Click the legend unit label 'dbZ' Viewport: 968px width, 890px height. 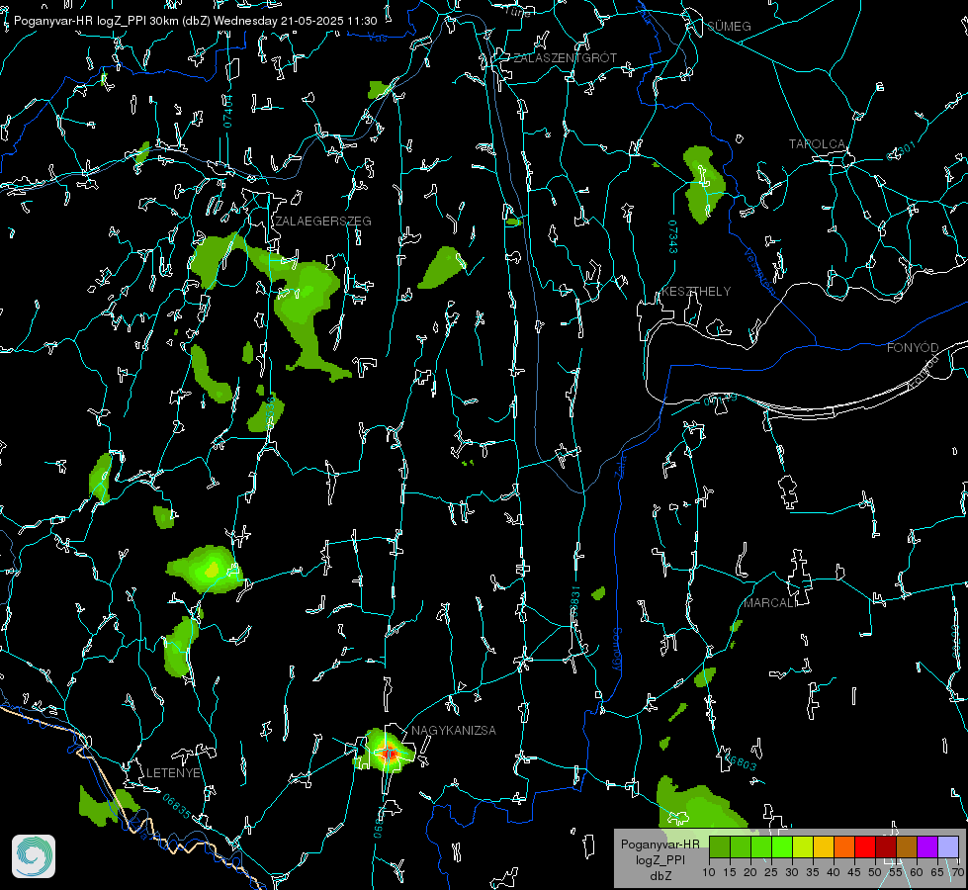tap(660, 876)
